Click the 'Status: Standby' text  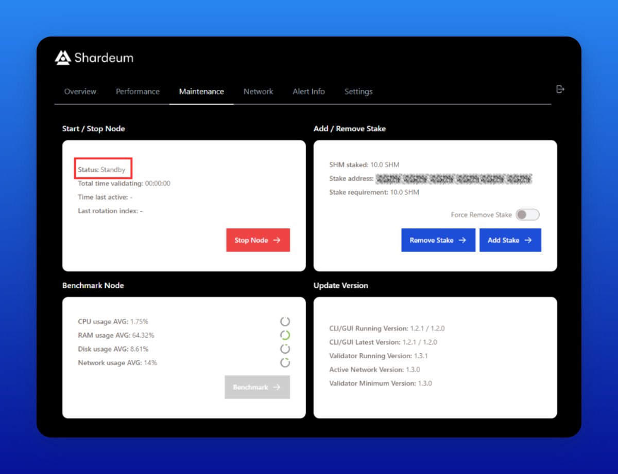pos(101,170)
